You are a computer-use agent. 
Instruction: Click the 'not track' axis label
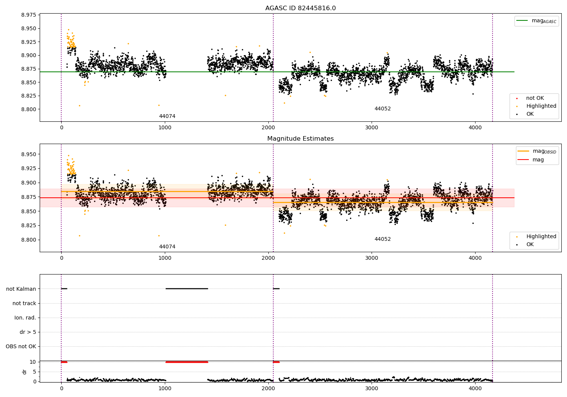(24, 303)
